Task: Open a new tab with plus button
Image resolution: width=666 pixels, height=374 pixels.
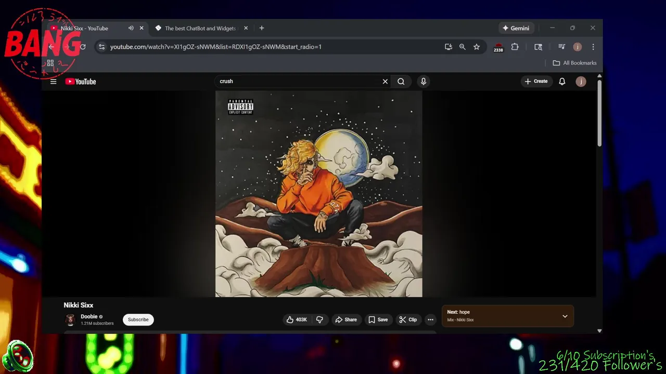Action: [262, 28]
